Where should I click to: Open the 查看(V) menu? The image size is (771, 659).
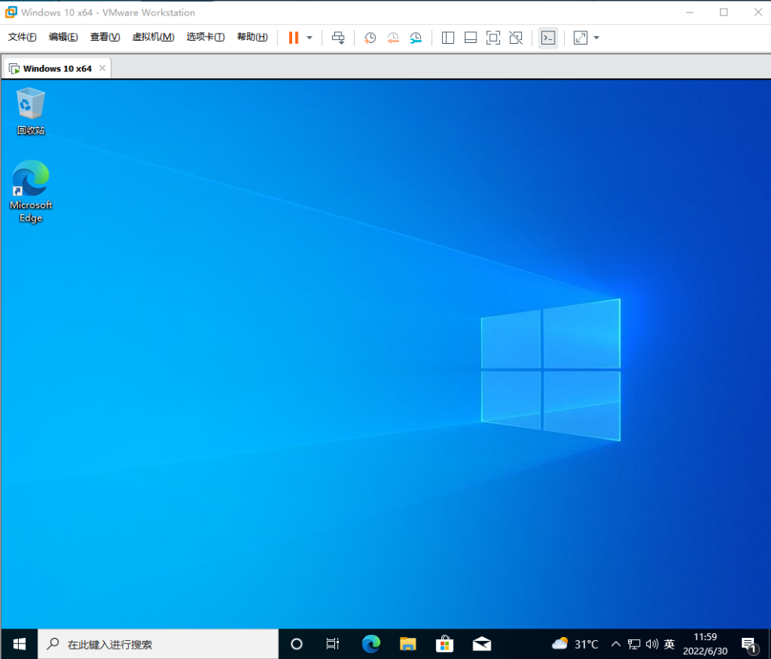click(105, 37)
